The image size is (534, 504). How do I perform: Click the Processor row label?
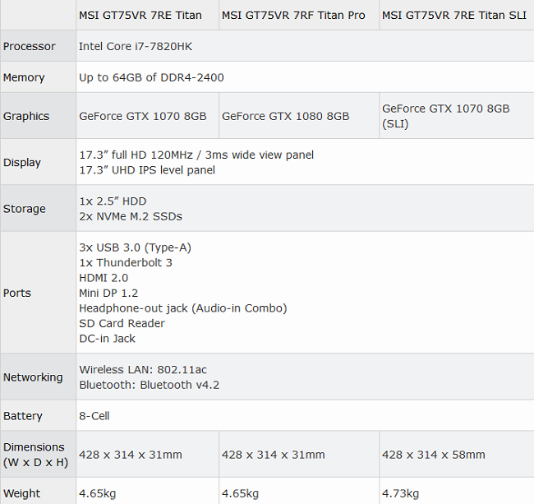click(x=30, y=47)
